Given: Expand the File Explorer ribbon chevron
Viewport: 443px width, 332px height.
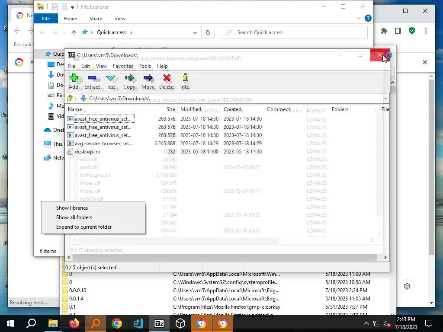Looking at the screenshot, I should point(359,18).
